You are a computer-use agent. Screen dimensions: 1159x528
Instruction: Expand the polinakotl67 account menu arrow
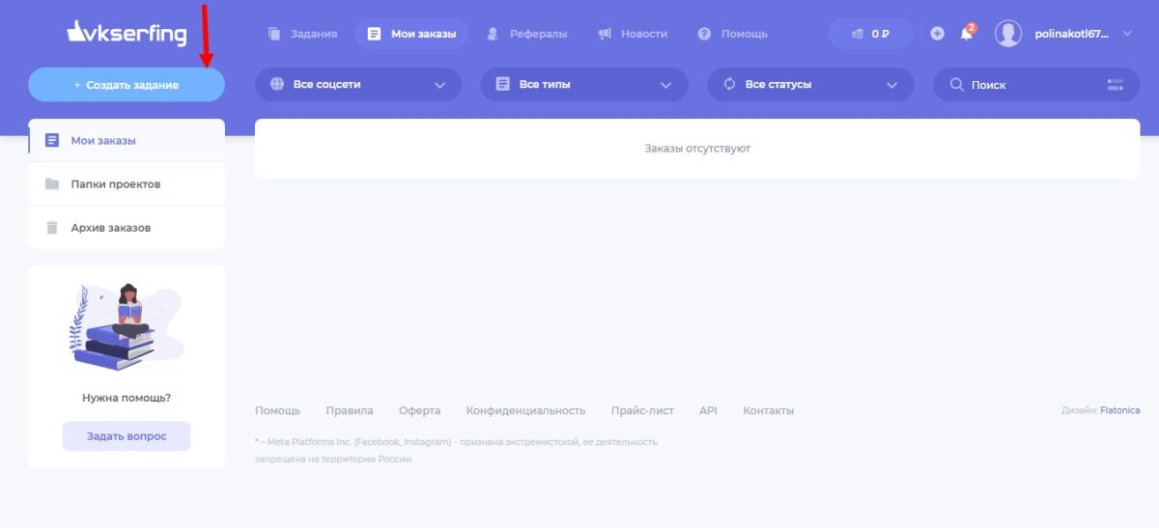(1128, 34)
